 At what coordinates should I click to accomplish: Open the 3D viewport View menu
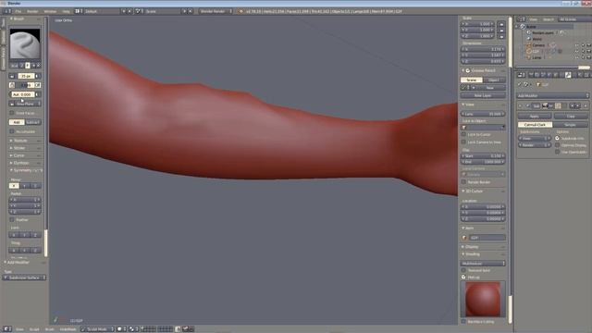pyautogui.click(x=19, y=329)
